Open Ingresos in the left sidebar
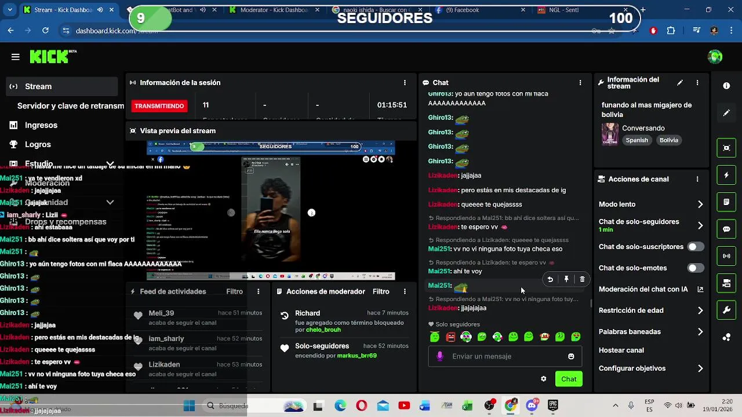The height and width of the screenshot is (417, 742). point(41,125)
